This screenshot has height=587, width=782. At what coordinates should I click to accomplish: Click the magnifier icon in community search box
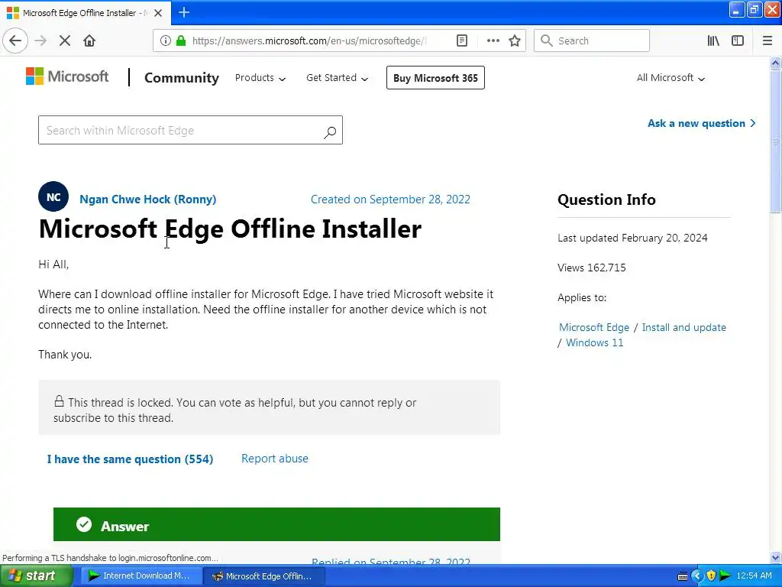click(x=330, y=131)
